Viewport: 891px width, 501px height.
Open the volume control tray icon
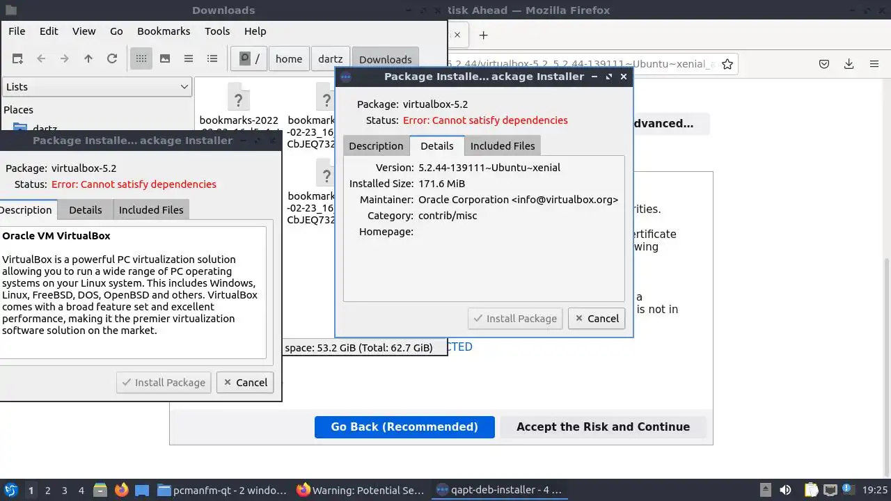click(785, 491)
